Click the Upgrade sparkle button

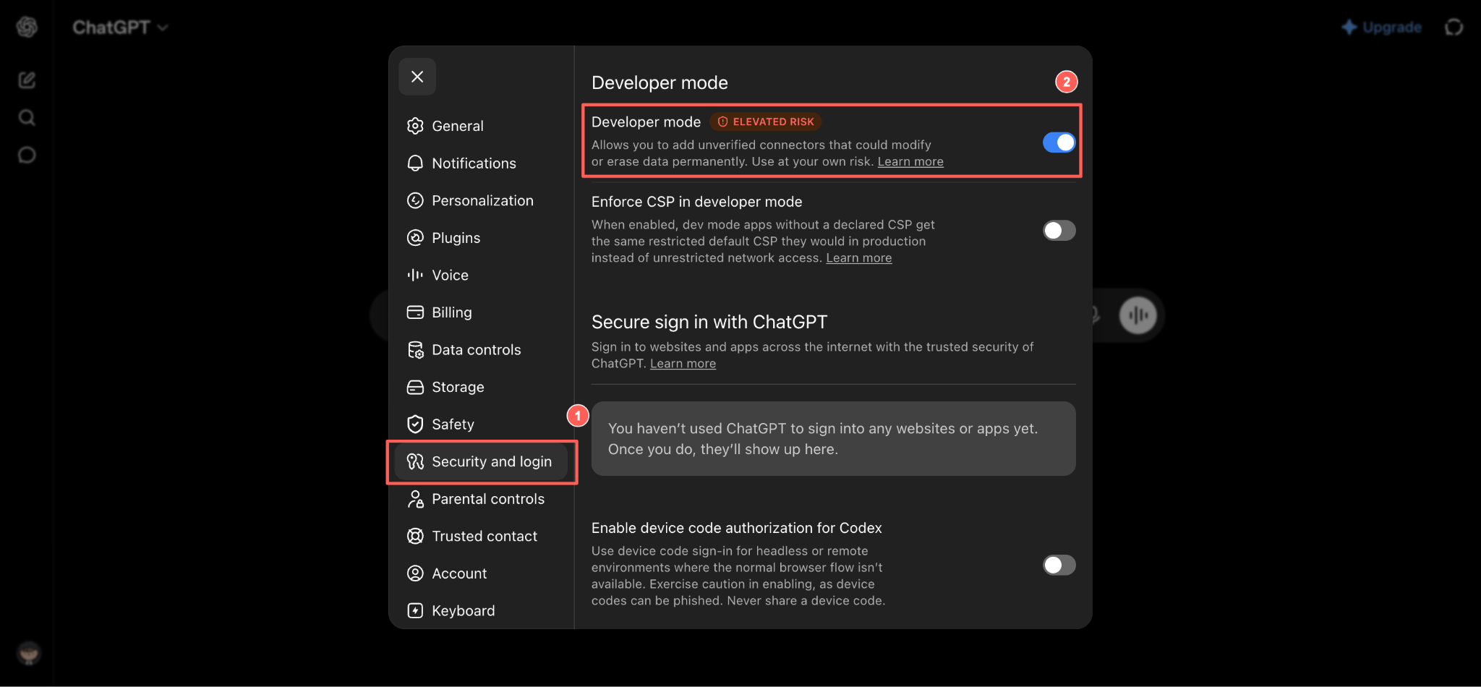(x=1381, y=27)
